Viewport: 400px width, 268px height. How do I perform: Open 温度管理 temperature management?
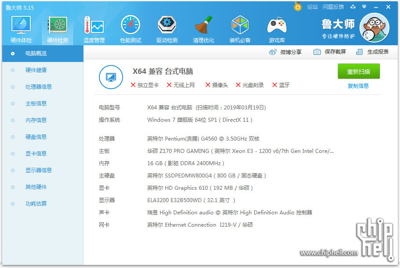point(94,29)
